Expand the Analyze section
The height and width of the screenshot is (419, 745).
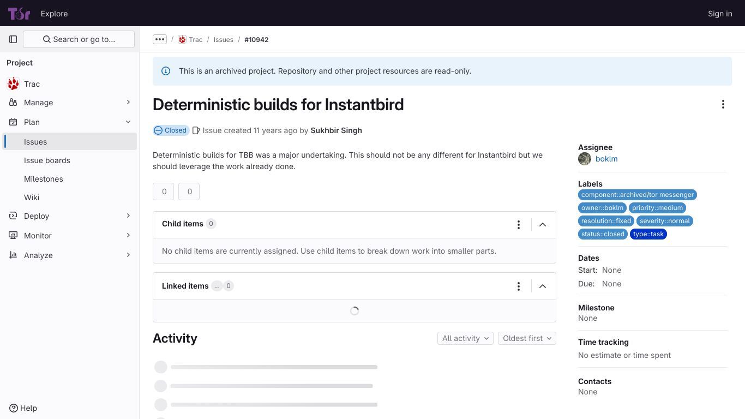tap(128, 255)
